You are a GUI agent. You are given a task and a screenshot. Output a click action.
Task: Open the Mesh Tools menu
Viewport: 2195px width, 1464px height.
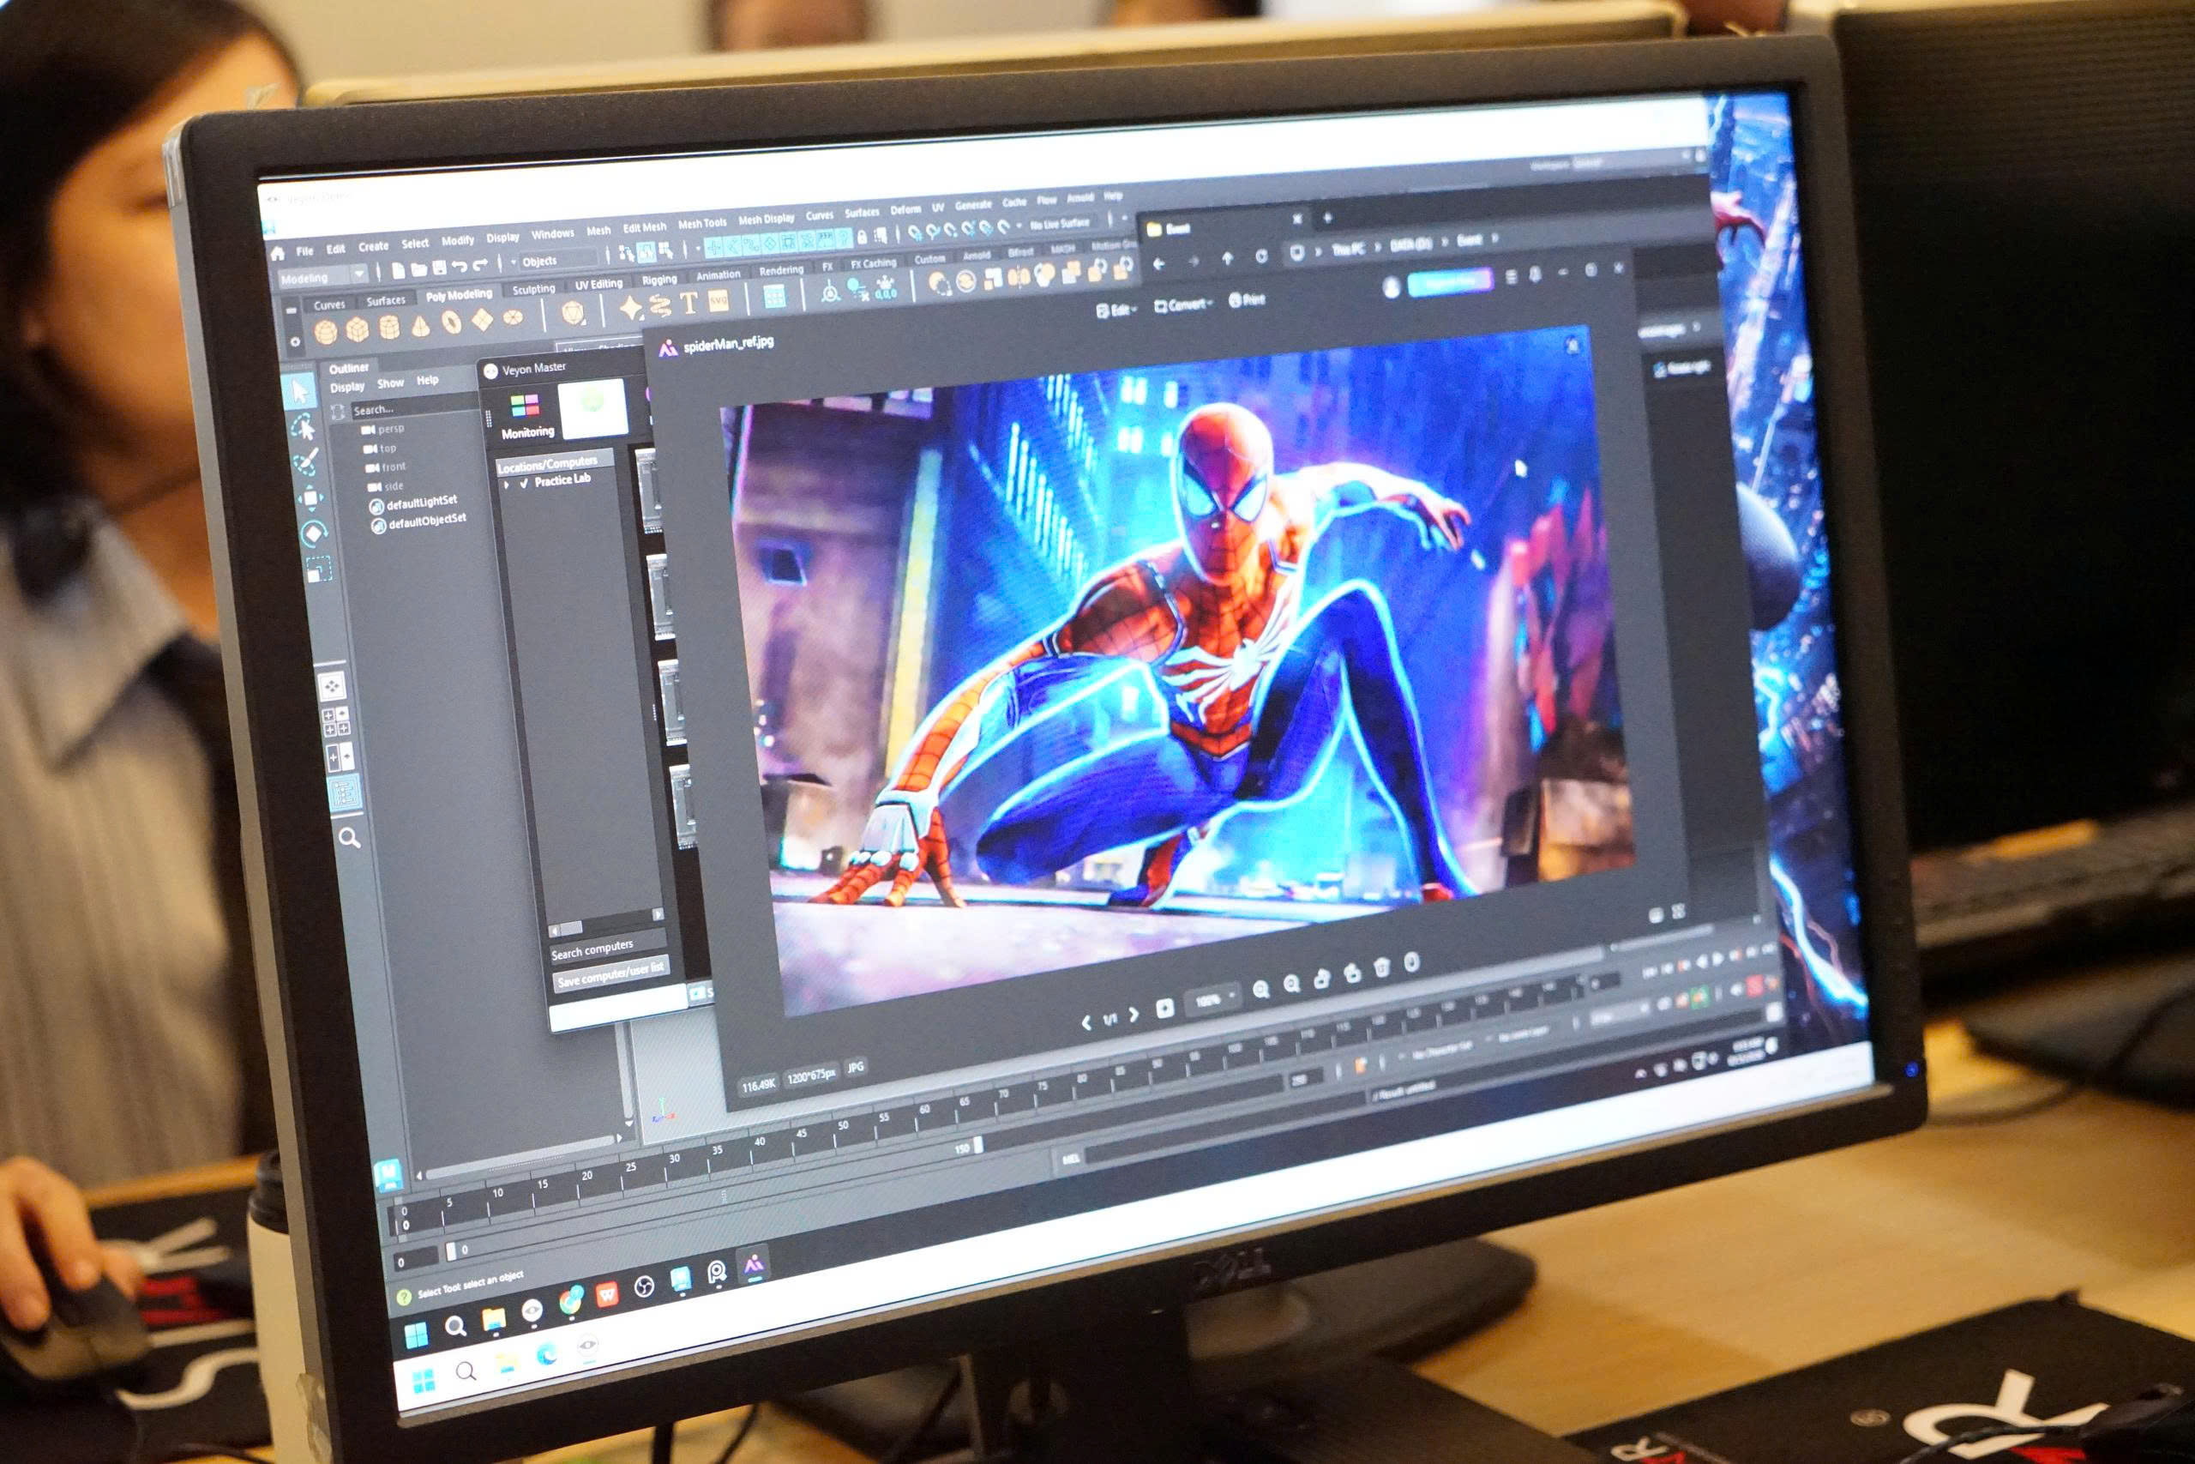click(x=702, y=224)
